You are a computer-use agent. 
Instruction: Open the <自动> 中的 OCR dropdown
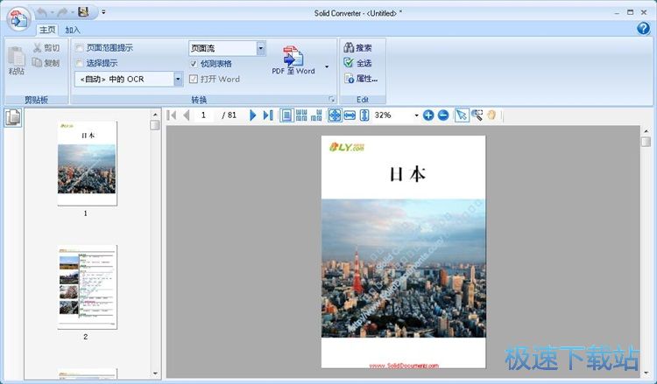[178, 79]
